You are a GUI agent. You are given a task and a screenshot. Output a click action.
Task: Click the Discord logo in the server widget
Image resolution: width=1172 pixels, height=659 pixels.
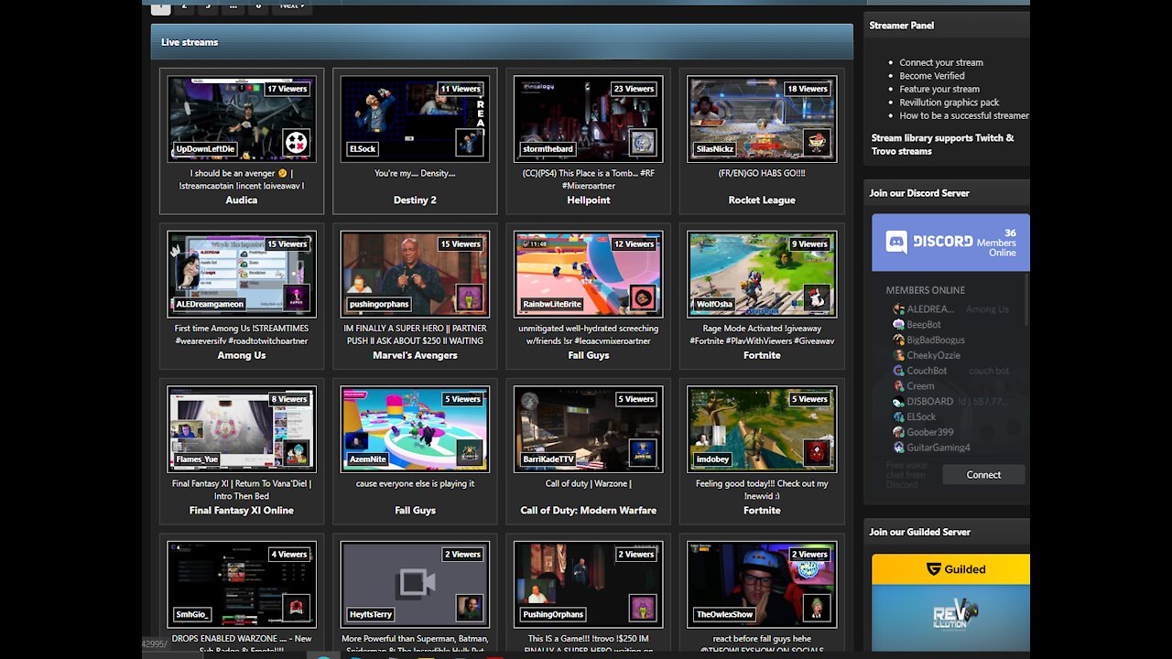coord(929,242)
